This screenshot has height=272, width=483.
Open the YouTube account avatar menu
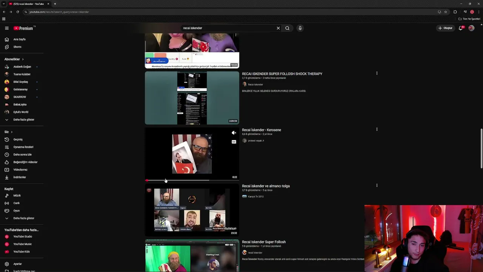(x=471, y=28)
